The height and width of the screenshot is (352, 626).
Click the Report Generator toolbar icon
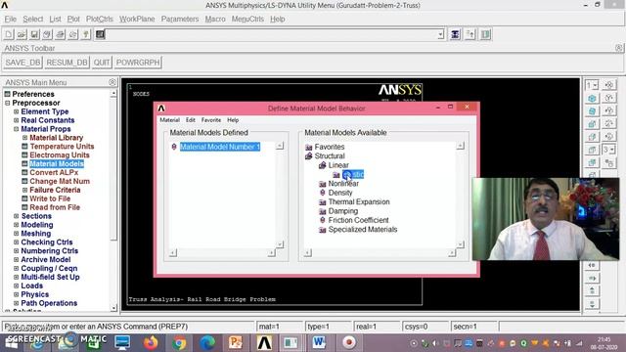tap(72, 35)
